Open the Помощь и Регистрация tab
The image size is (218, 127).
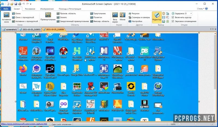coord(70,9)
